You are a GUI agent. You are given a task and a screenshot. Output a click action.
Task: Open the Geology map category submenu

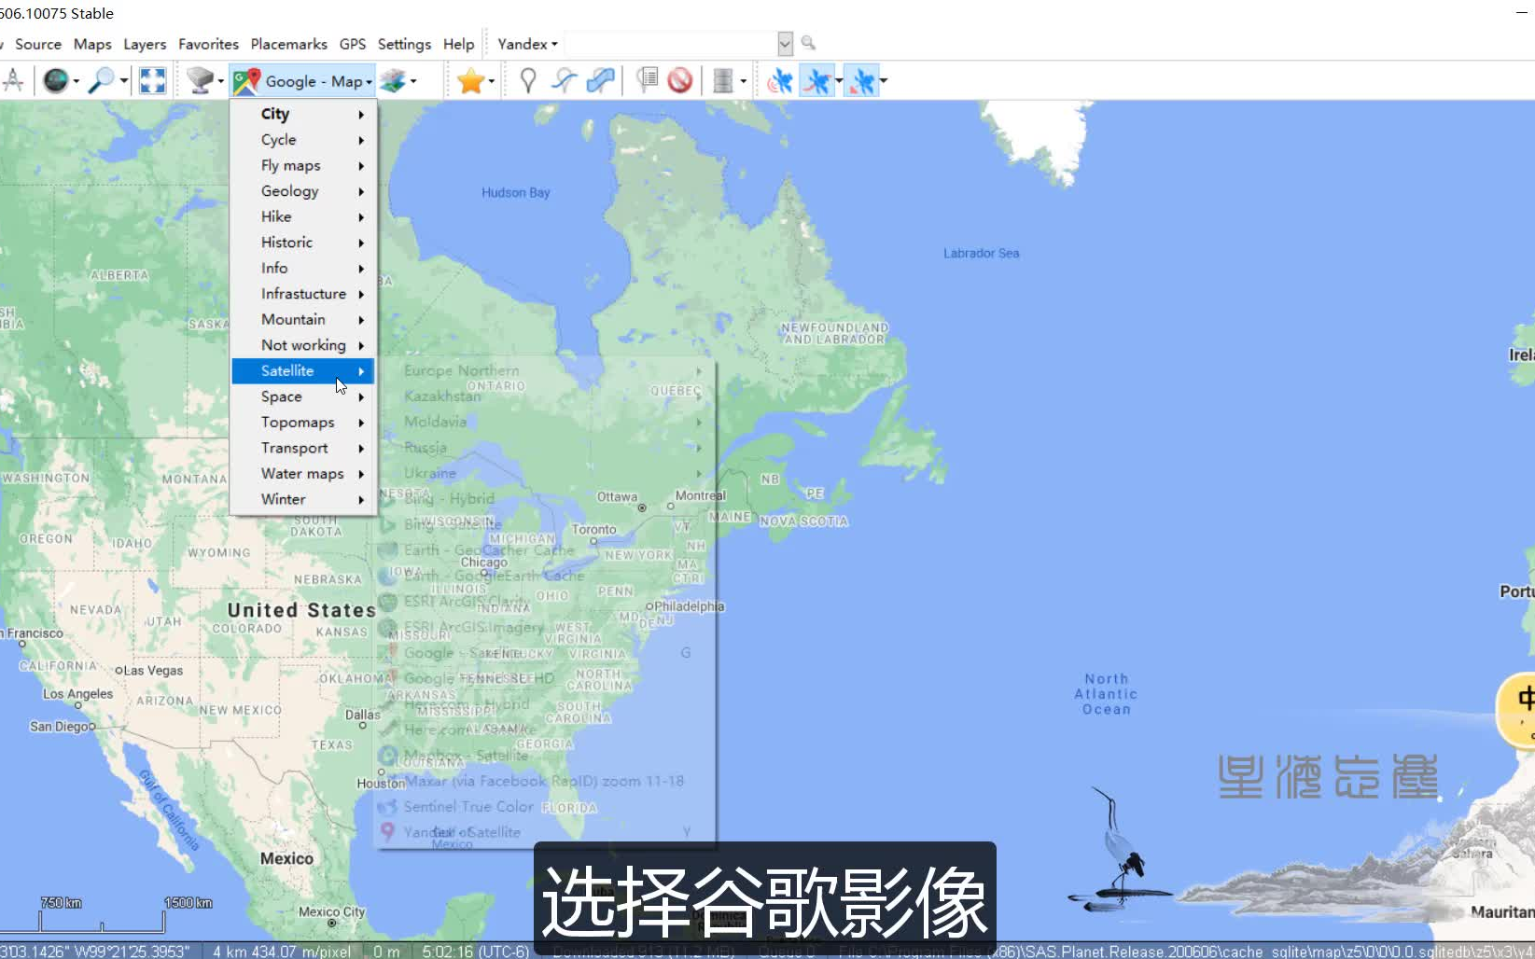pos(303,190)
